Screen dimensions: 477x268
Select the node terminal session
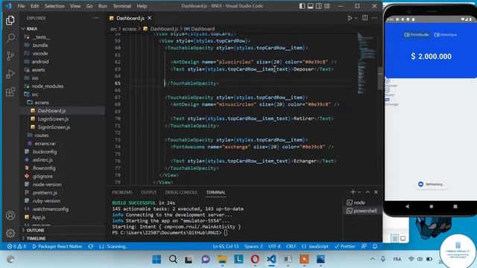tap(362, 202)
